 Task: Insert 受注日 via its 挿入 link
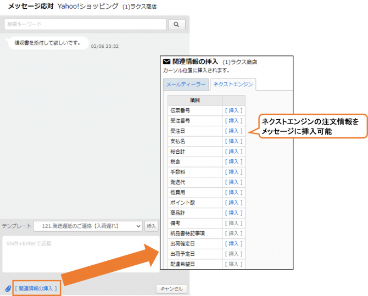(x=233, y=131)
